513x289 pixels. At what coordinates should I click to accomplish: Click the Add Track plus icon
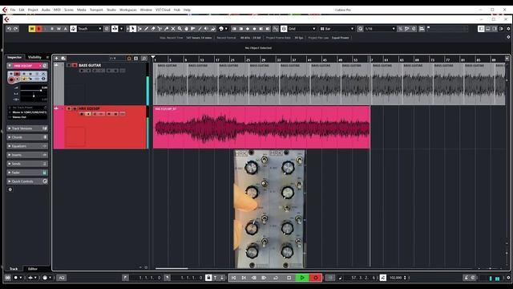point(56,59)
